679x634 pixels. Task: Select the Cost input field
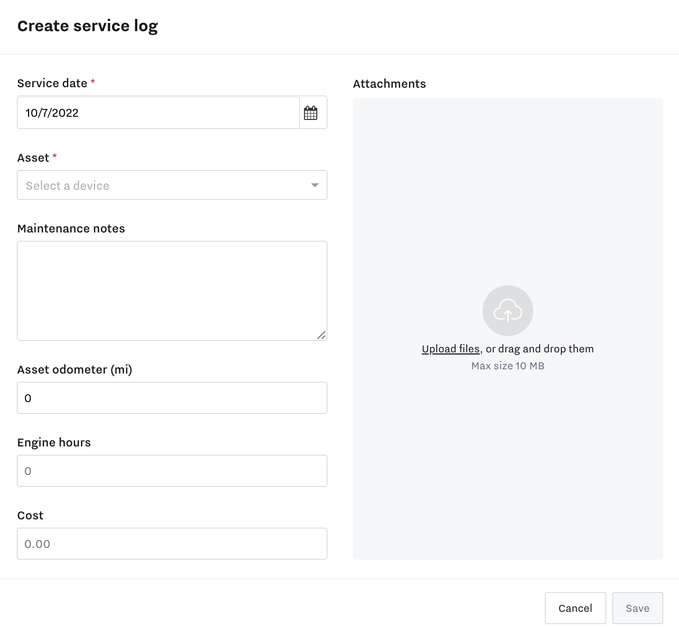tap(172, 544)
